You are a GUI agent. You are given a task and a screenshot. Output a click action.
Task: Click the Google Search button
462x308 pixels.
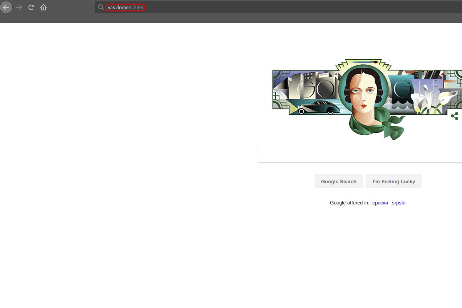click(339, 181)
